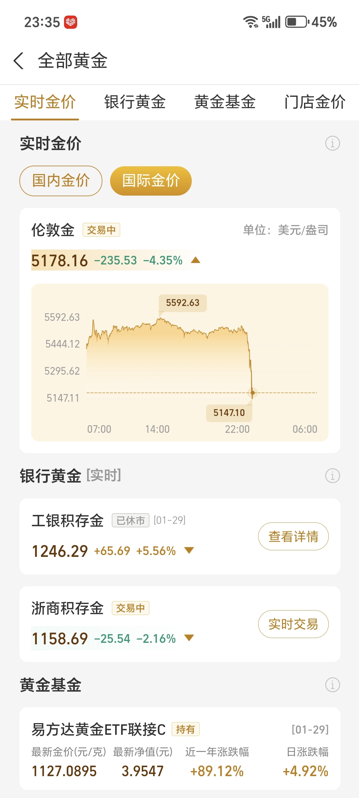Tap the Wi-Fi status icon

click(251, 22)
